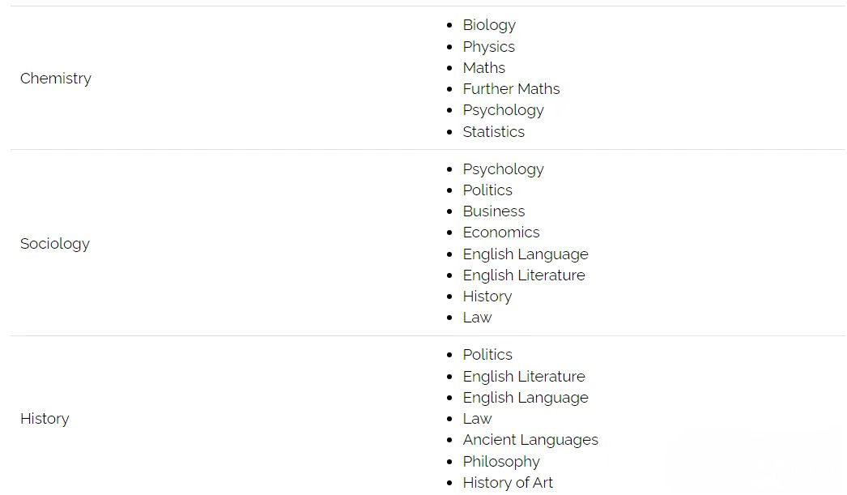Click the Chemistry subject cell

pyautogui.click(x=56, y=79)
